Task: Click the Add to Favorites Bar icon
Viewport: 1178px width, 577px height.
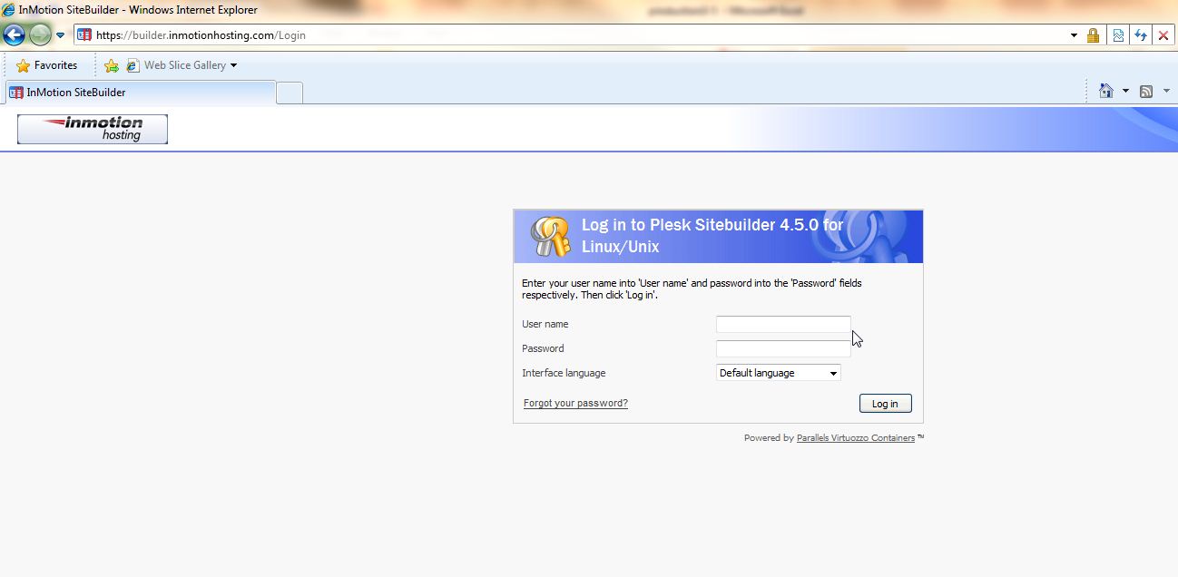Action: click(112, 65)
